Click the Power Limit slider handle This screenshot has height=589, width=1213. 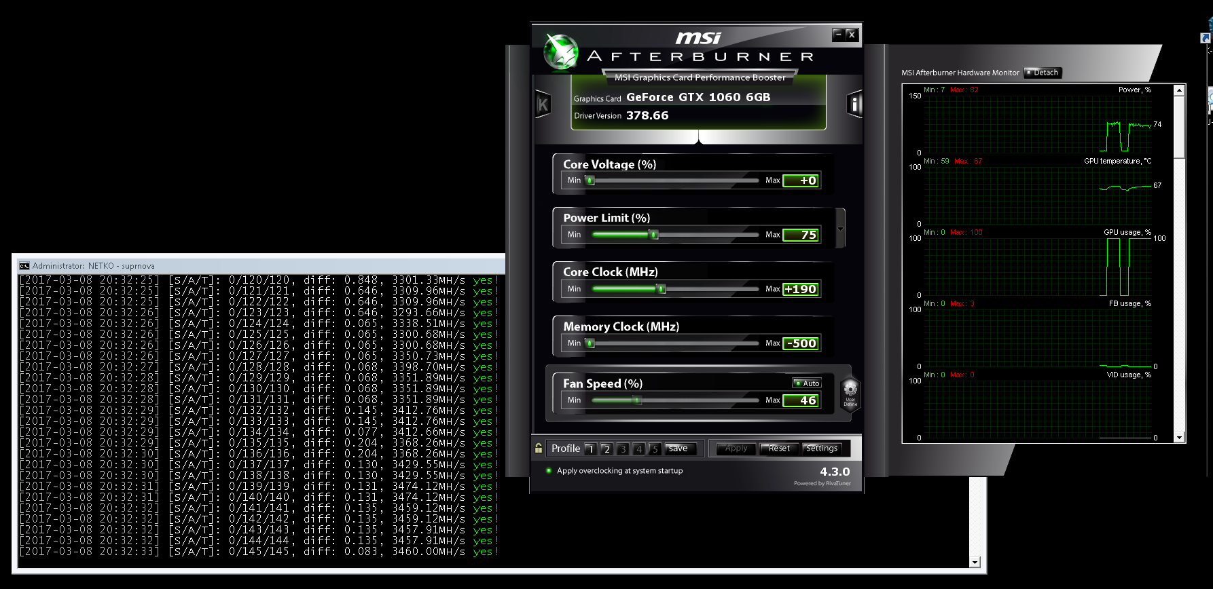click(654, 235)
